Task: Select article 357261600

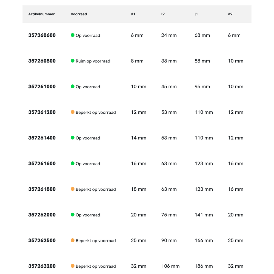Action: (42, 164)
